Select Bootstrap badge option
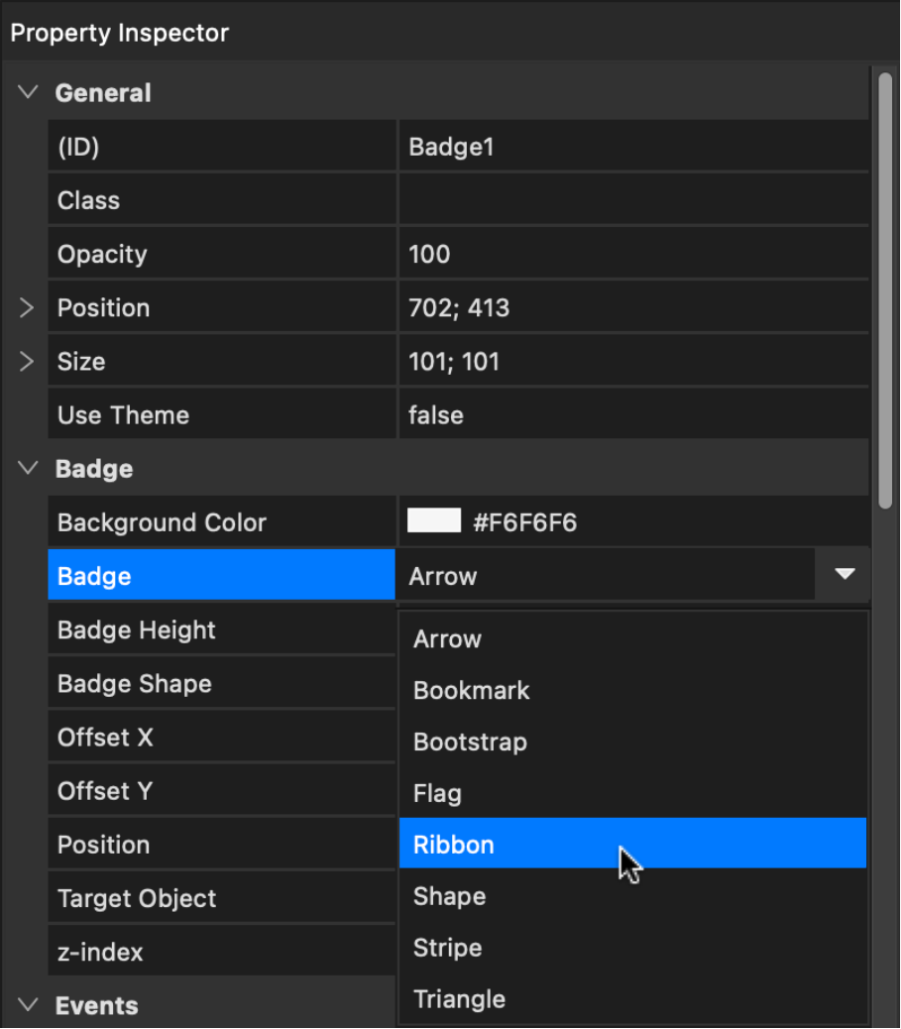Viewport: 901px width, 1029px height. pyautogui.click(x=632, y=743)
